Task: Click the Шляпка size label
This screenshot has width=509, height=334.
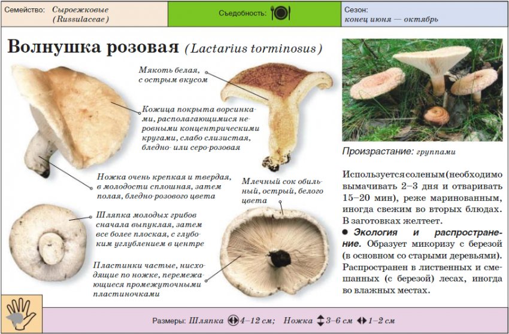Action: 206,321
